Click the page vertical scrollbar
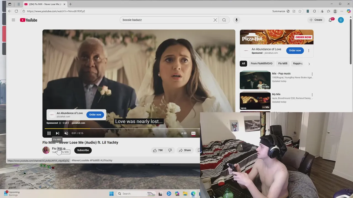 (351, 41)
